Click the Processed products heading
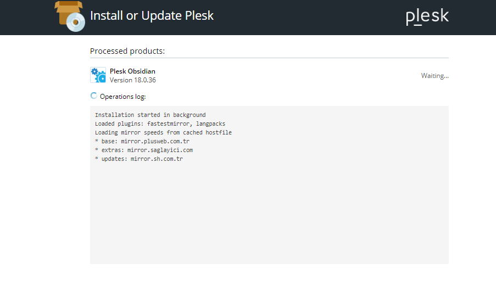 tap(127, 51)
